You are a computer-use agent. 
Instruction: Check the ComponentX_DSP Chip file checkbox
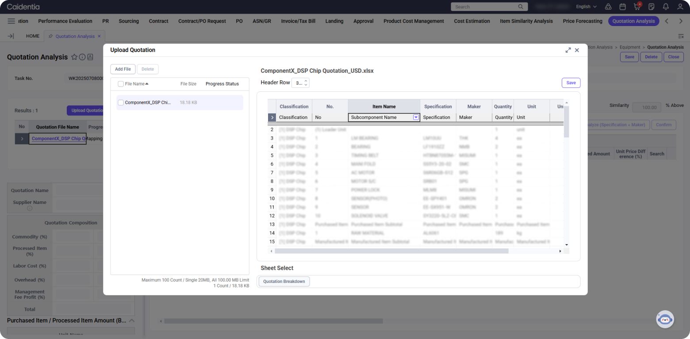(121, 102)
